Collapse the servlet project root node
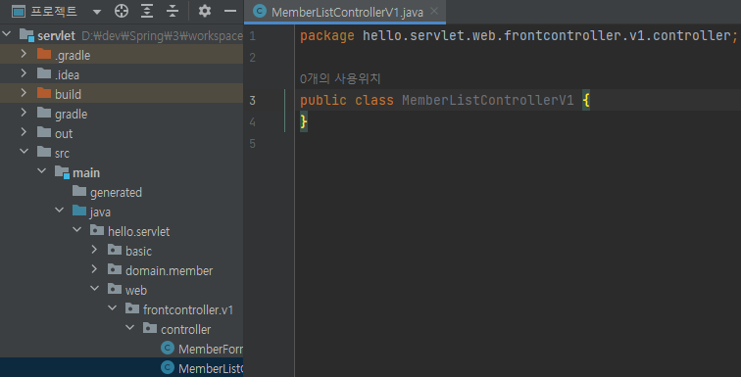This screenshot has width=741, height=377. pos(7,34)
